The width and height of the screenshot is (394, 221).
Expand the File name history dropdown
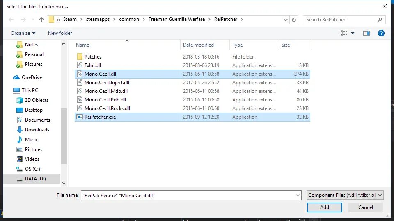(x=298, y=195)
